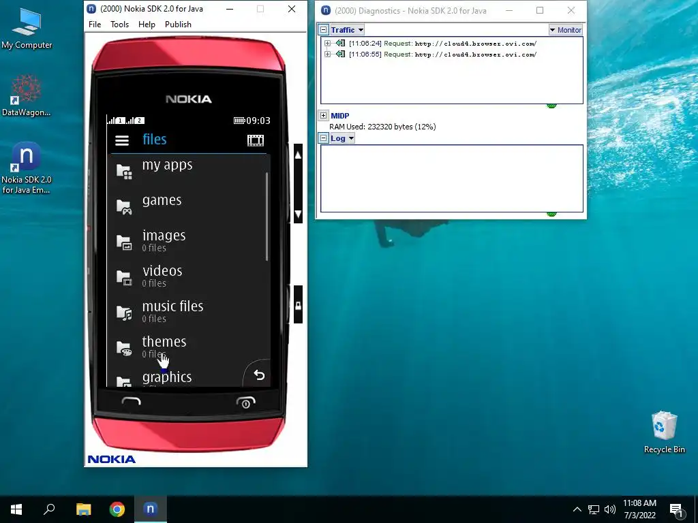Click the volume down side key
Image resolution: width=698 pixels, height=523 pixels.
tap(299, 214)
